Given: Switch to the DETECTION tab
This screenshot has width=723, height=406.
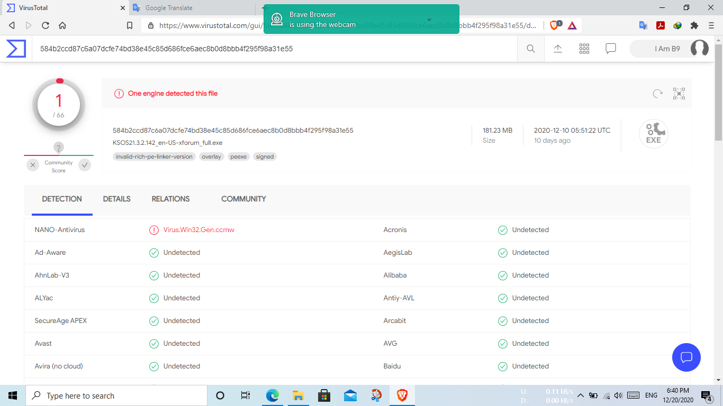Looking at the screenshot, I should point(62,199).
